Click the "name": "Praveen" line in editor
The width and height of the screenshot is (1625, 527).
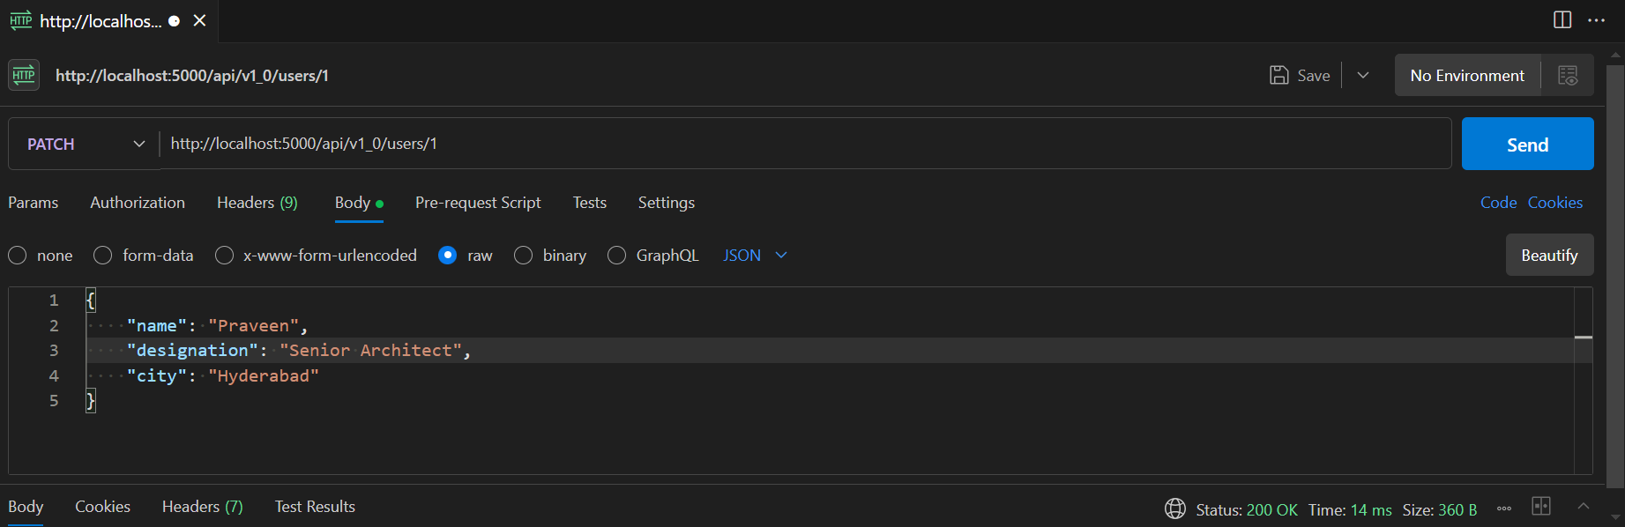tap(217, 325)
